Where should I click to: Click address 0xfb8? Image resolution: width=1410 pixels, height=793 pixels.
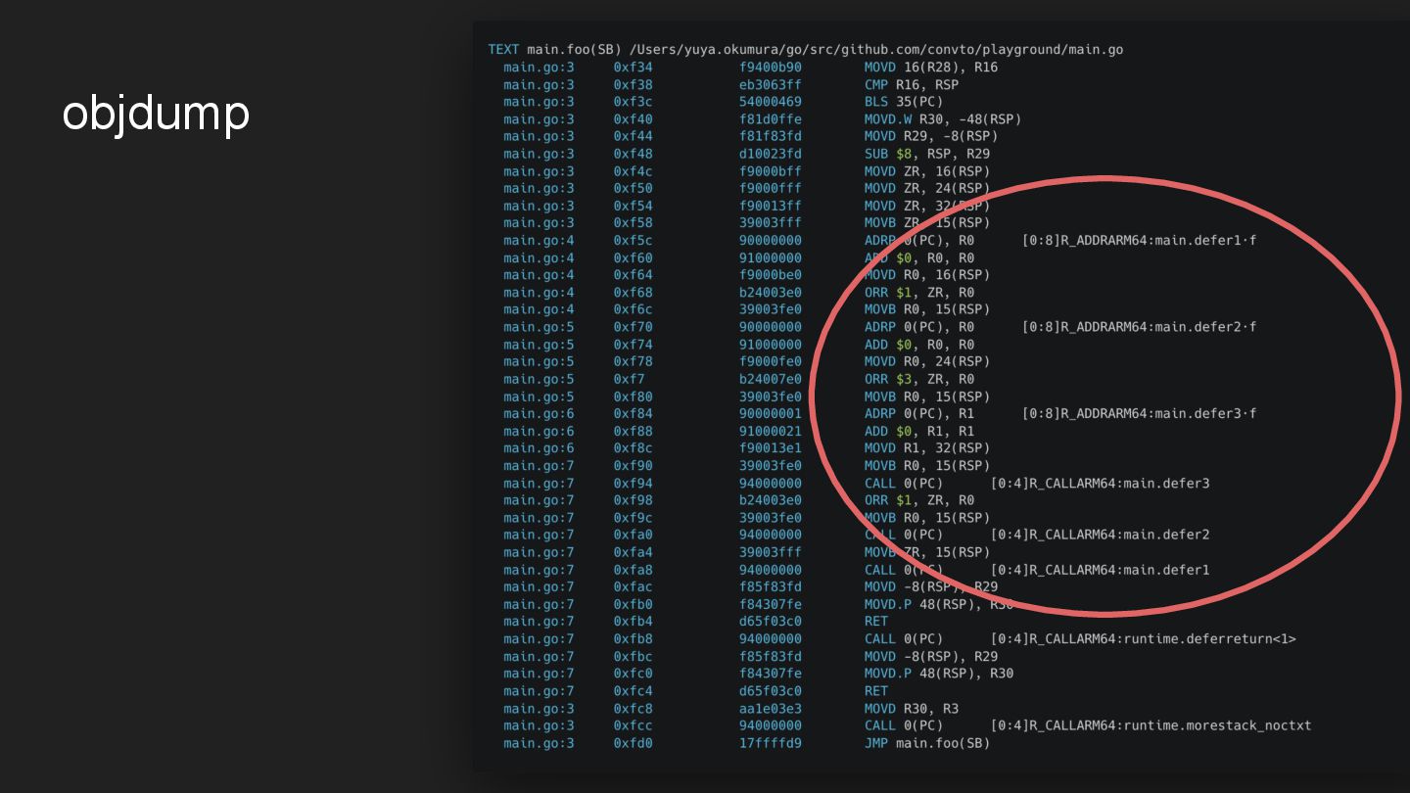point(633,638)
